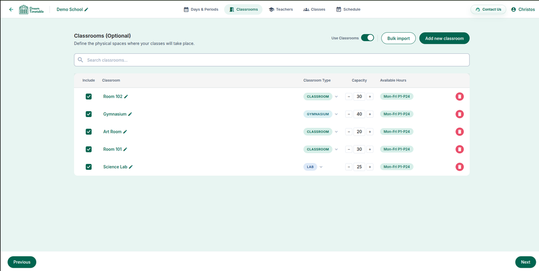The height and width of the screenshot is (271, 539).
Task: Delete Room 102 with trash icon
Action: tap(460, 97)
